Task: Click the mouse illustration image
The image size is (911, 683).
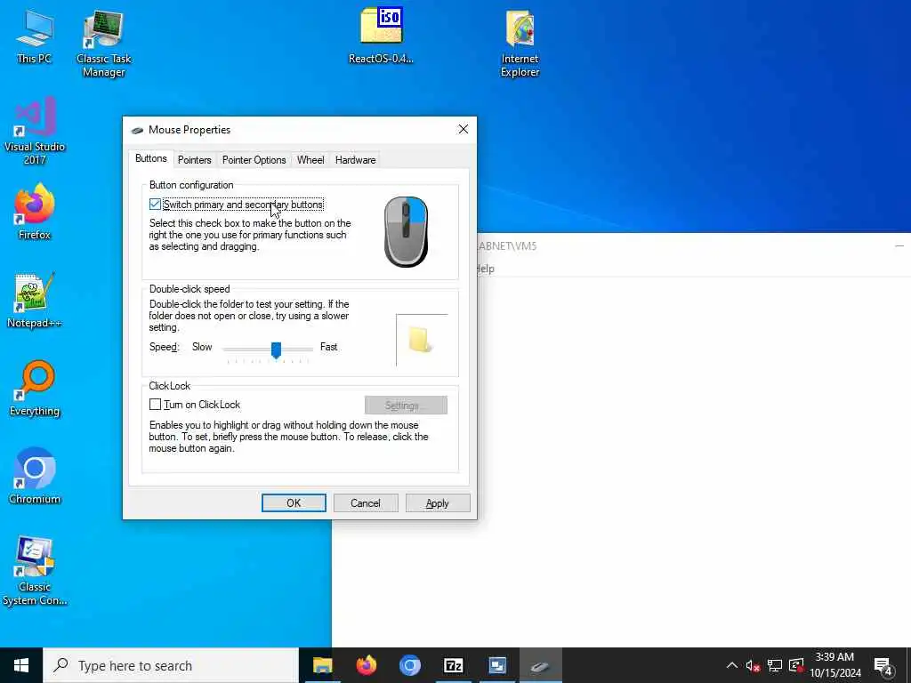Action: (x=406, y=232)
